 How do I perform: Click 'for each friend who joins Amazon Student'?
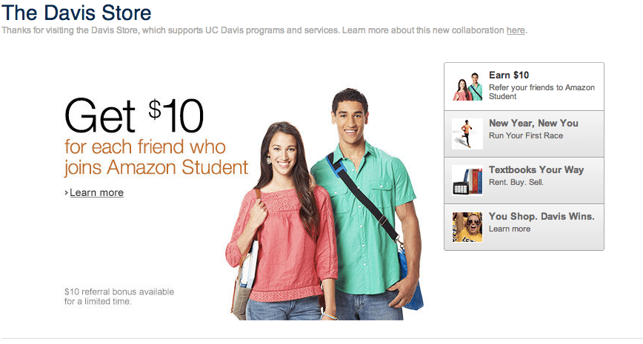156,158
